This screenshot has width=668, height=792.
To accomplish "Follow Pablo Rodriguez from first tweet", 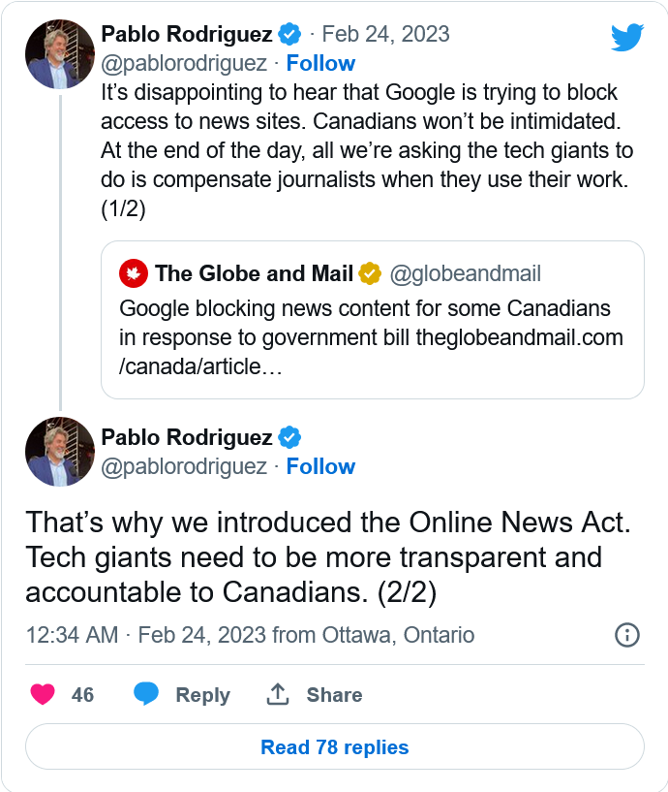I will [320, 64].
